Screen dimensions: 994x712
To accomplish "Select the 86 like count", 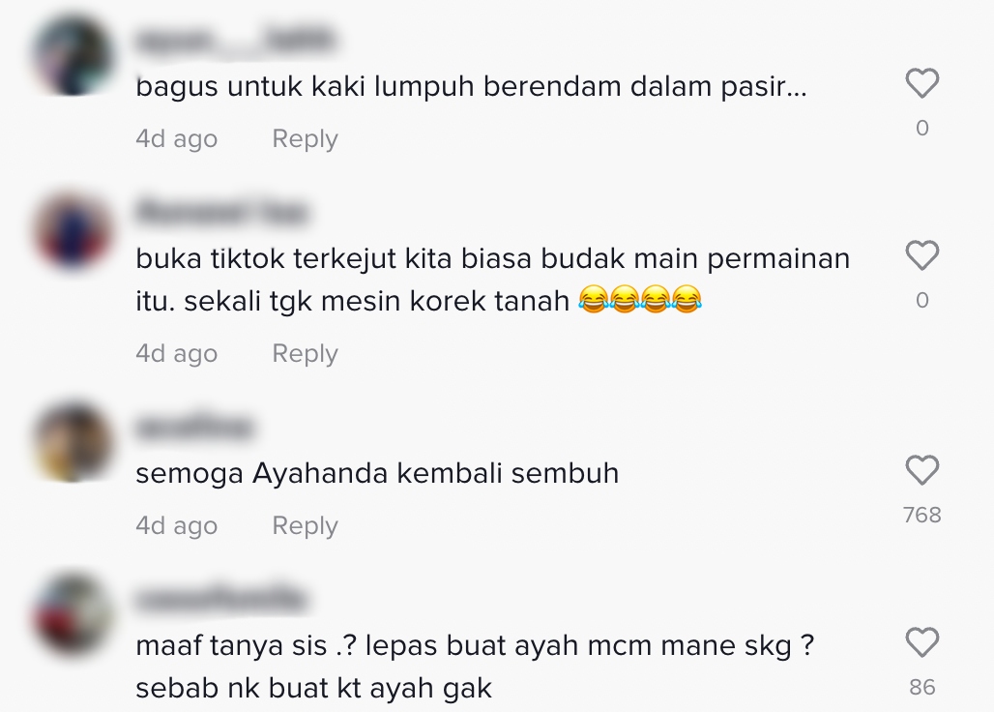I will [x=921, y=687].
